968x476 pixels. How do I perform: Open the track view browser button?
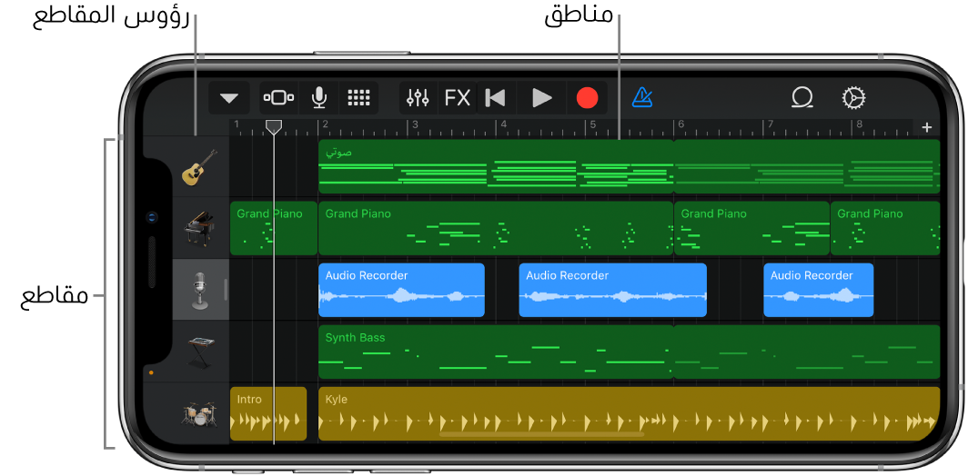278,98
